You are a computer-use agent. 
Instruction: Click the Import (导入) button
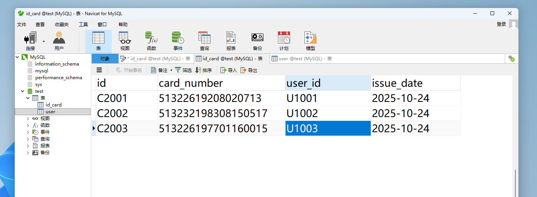(x=229, y=70)
